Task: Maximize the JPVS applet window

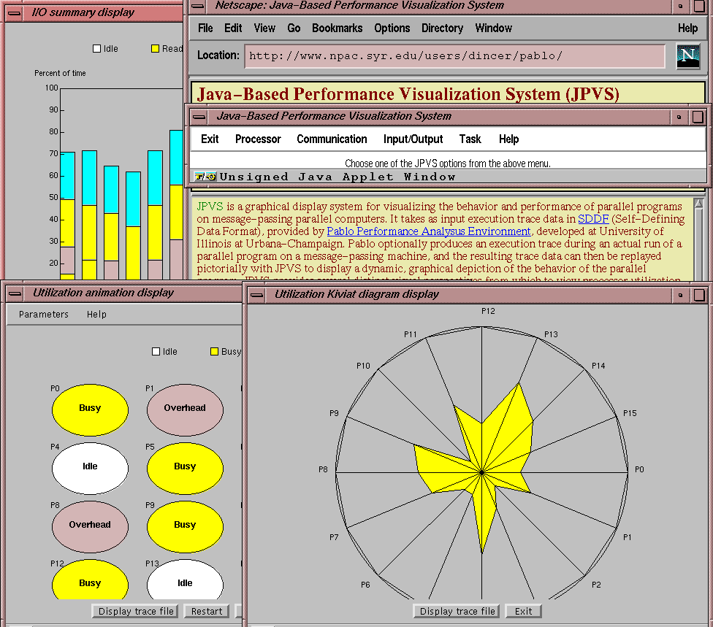Action: tap(698, 118)
